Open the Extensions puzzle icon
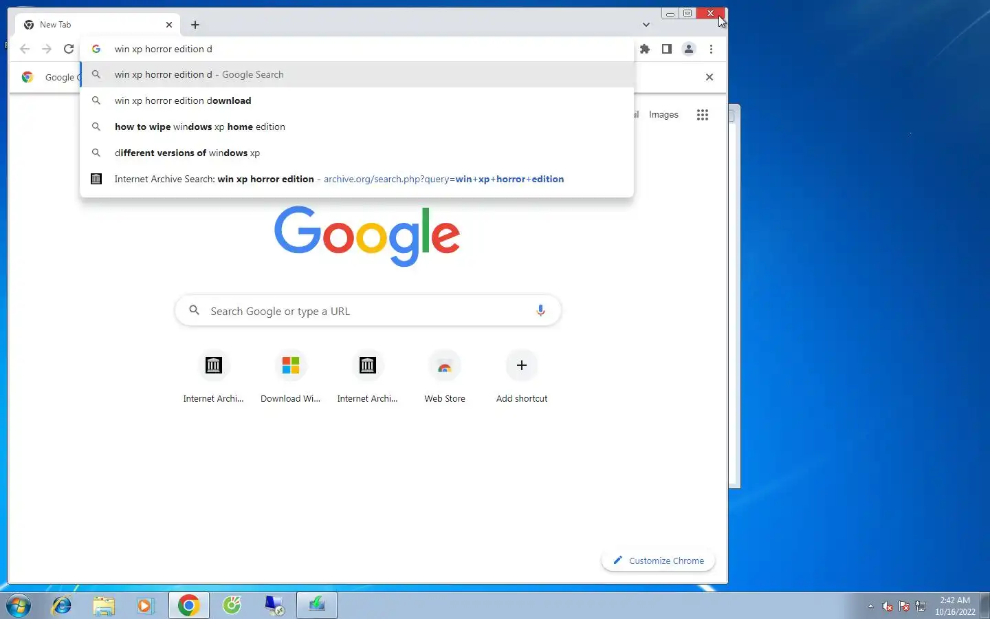 [x=645, y=49]
